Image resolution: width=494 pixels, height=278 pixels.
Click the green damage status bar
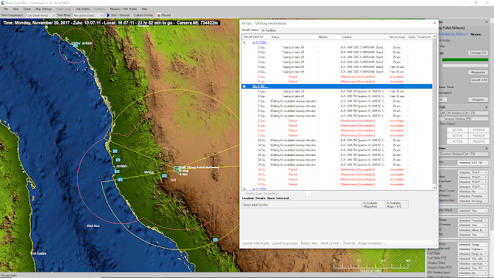click(x=465, y=59)
